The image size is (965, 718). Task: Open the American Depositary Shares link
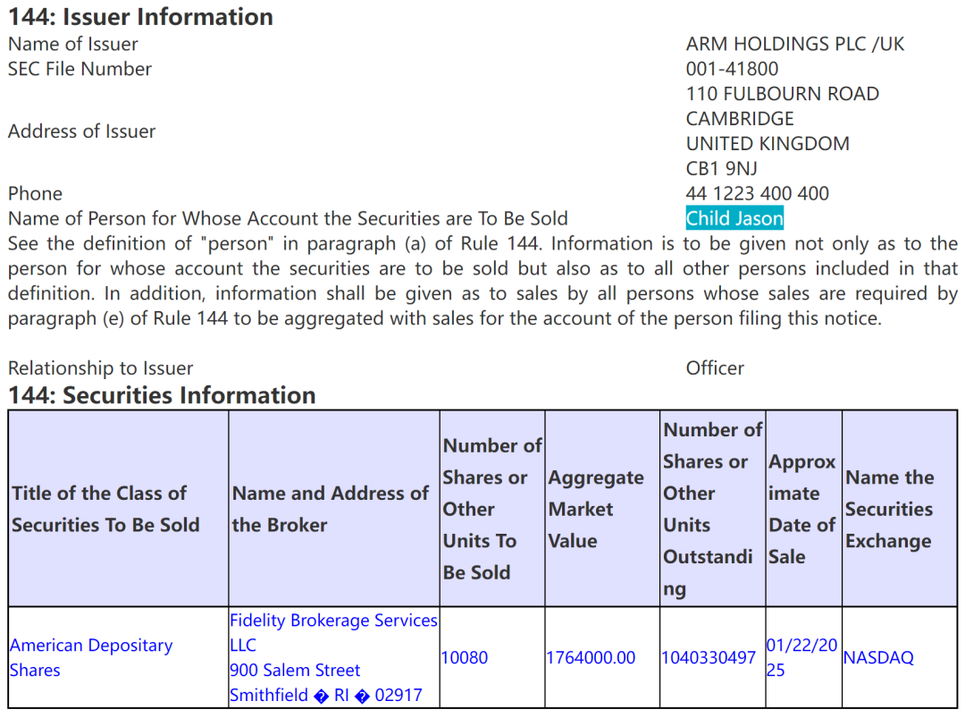(x=90, y=657)
